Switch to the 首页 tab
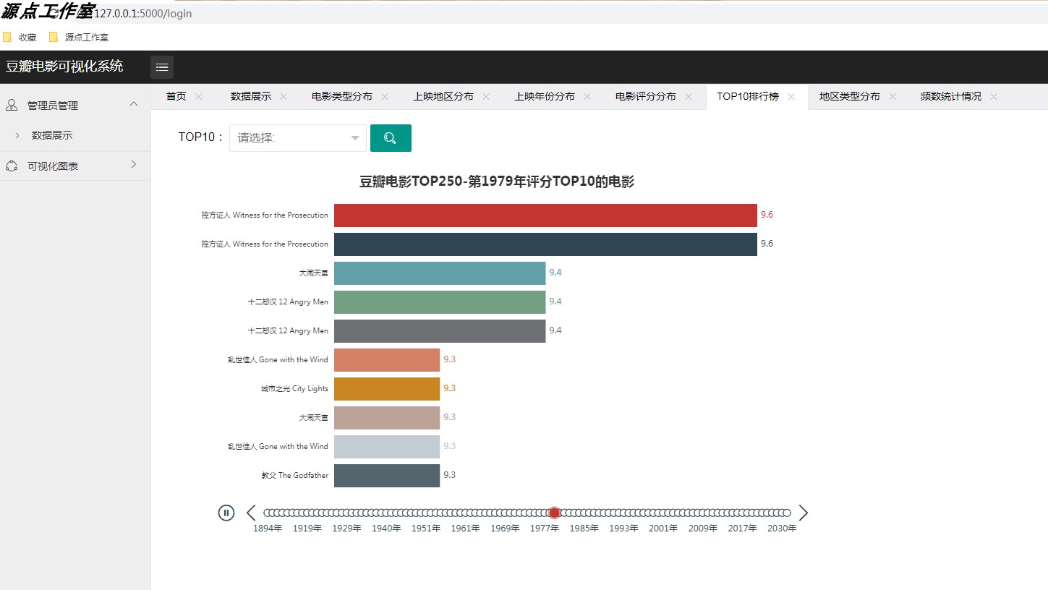 coord(176,96)
